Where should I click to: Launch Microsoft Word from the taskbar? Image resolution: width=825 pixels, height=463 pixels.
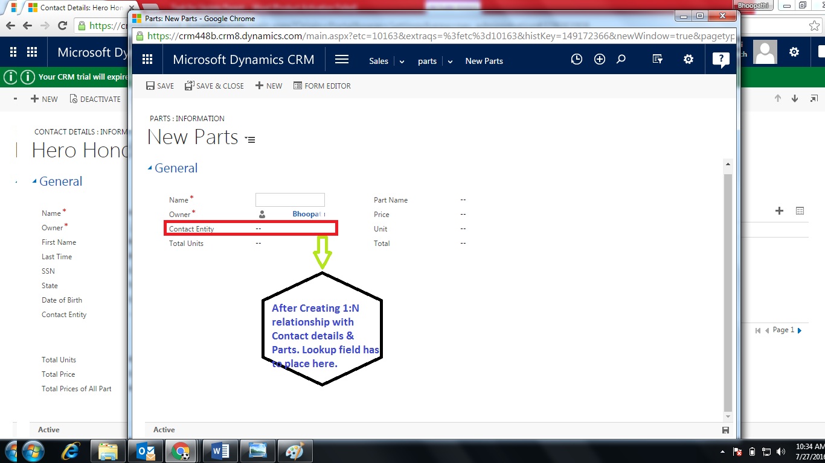coord(220,450)
